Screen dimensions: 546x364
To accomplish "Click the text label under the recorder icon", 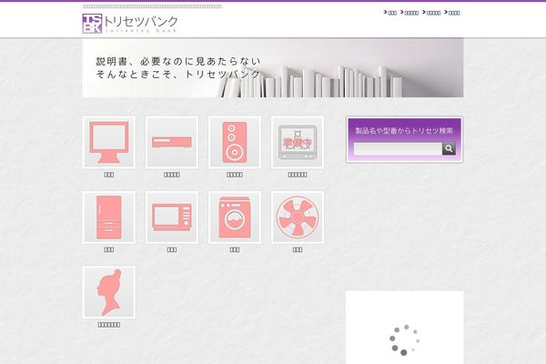I will pyautogui.click(x=172, y=175).
